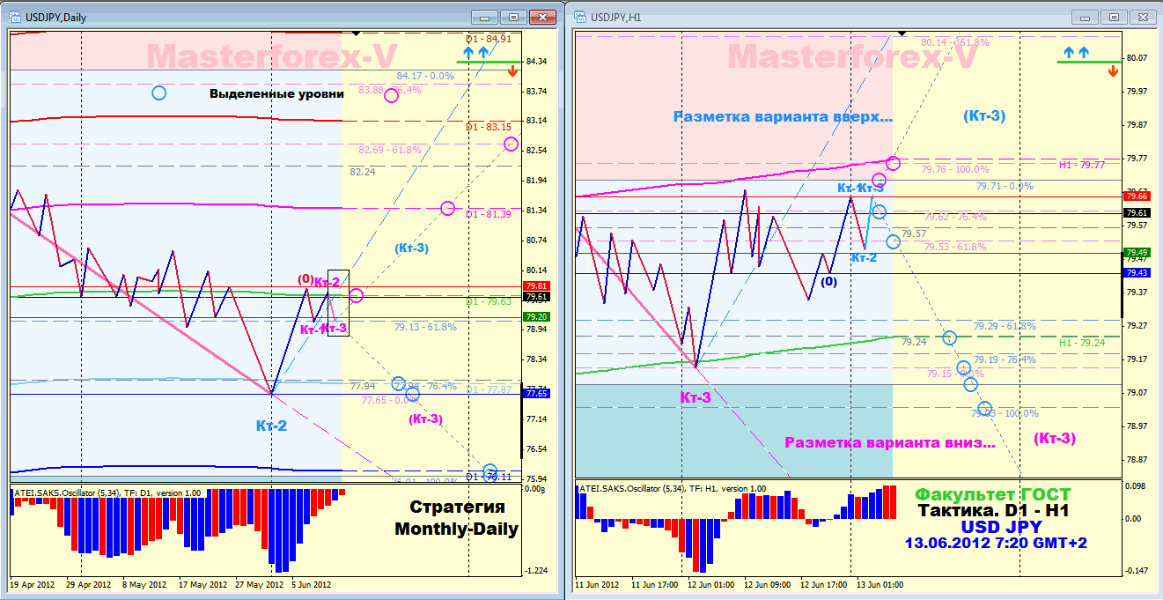Click the orange down arrow in Daily chart
Viewport: 1163px width, 600px height.
[512, 71]
